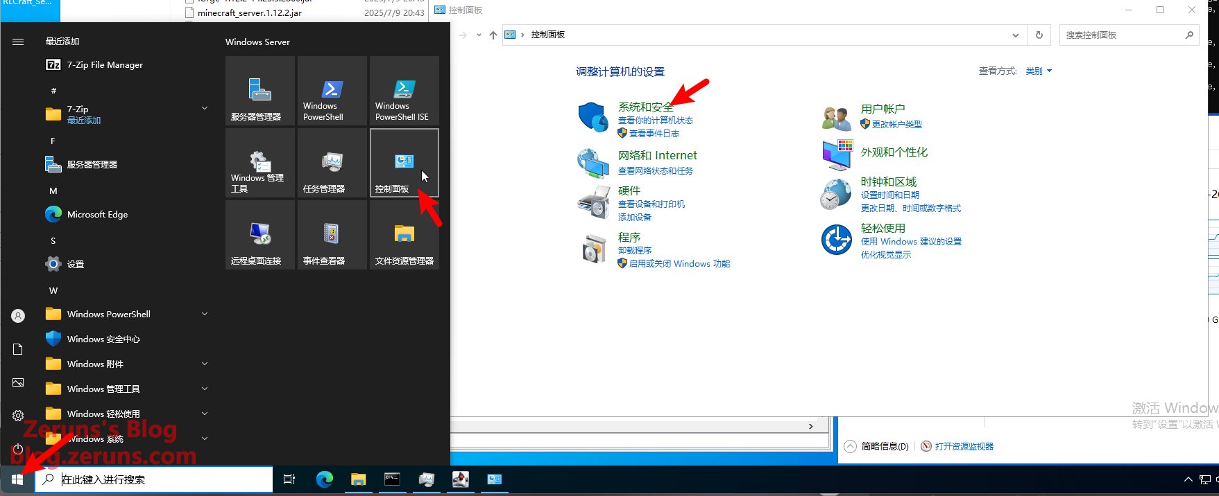Click the 卸载程序 link
This screenshot has height=496, width=1219.
point(635,251)
